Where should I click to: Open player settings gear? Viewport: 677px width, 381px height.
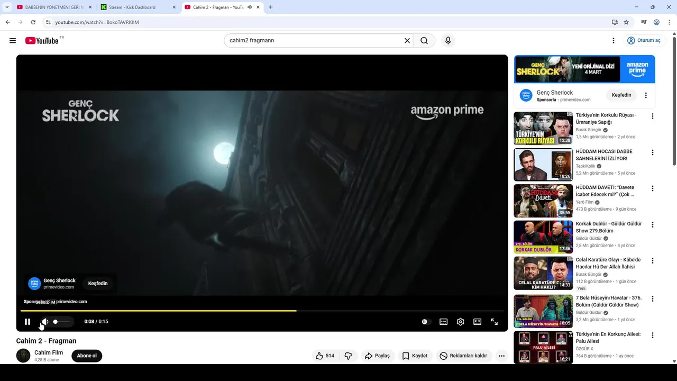[x=461, y=322]
